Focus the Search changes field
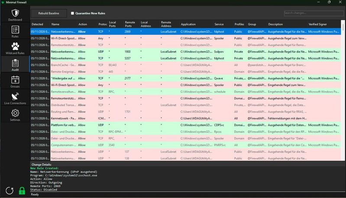 (314, 13)
